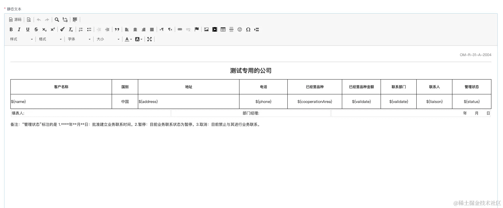Insert an anchor flag

197,29
